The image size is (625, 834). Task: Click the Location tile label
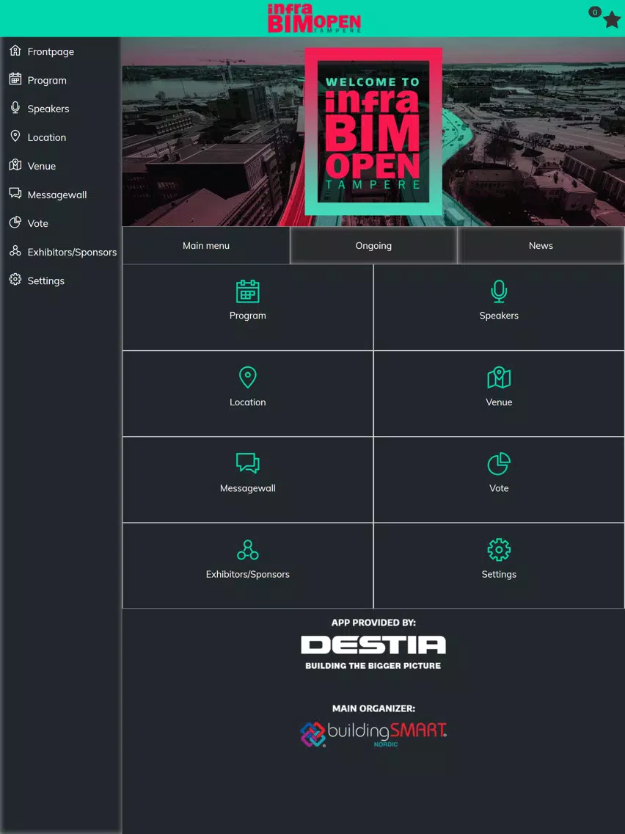click(248, 402)
